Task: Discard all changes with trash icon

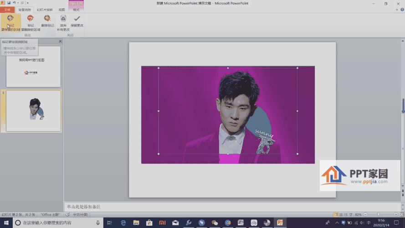Action: [63, 23]
